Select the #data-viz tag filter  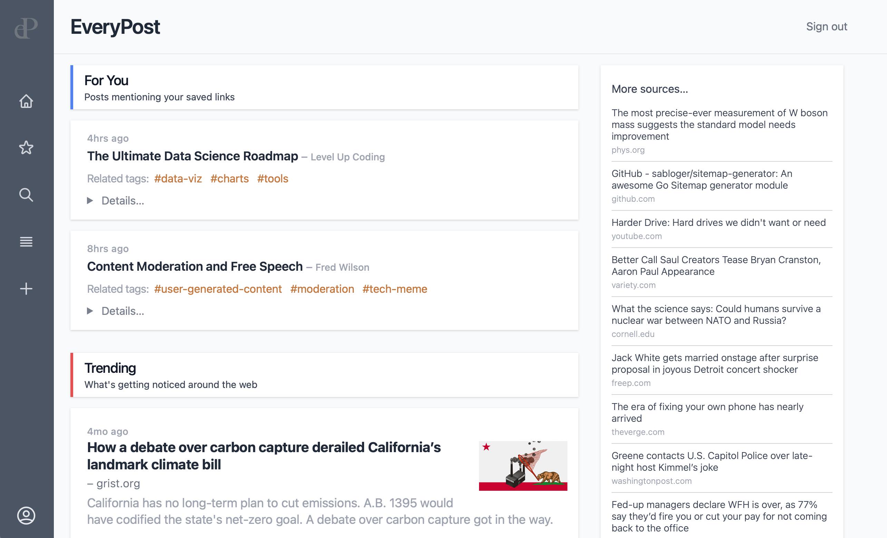point(177,179)
